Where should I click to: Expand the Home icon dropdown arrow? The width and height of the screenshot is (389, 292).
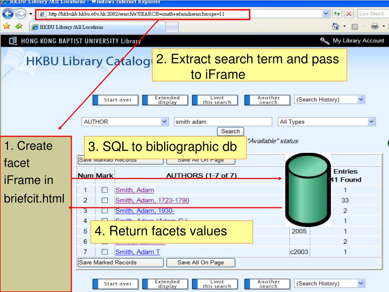pos(344,26)
